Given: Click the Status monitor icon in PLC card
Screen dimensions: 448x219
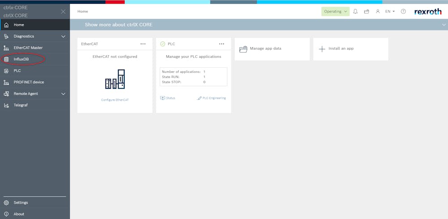Looking at the screenshot, I should (x=163, y=98).
